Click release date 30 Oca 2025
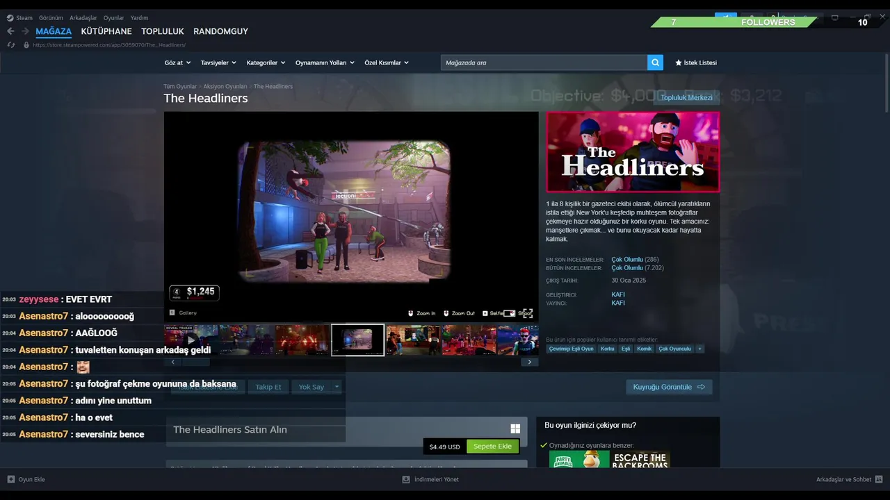The image size is (890, 500). coord(629,281)
